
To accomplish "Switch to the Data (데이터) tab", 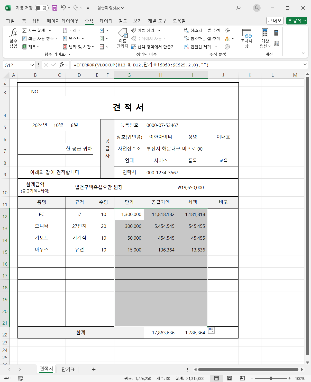I will click(106, 21).
